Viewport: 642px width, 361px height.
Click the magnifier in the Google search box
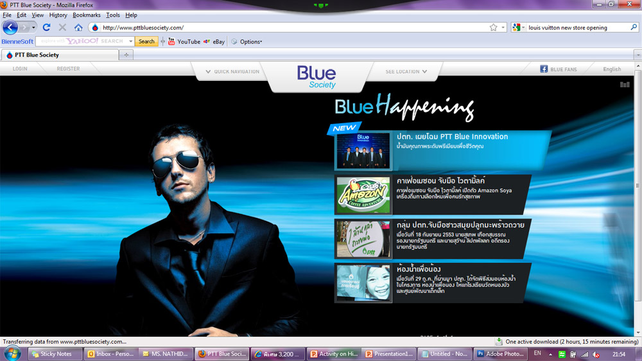click(x=634, y=27)
